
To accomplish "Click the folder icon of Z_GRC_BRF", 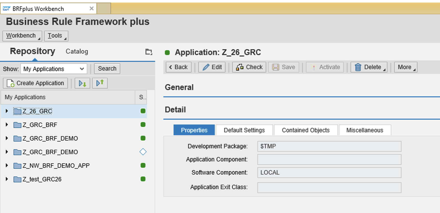I will click(x=17, y=125).
